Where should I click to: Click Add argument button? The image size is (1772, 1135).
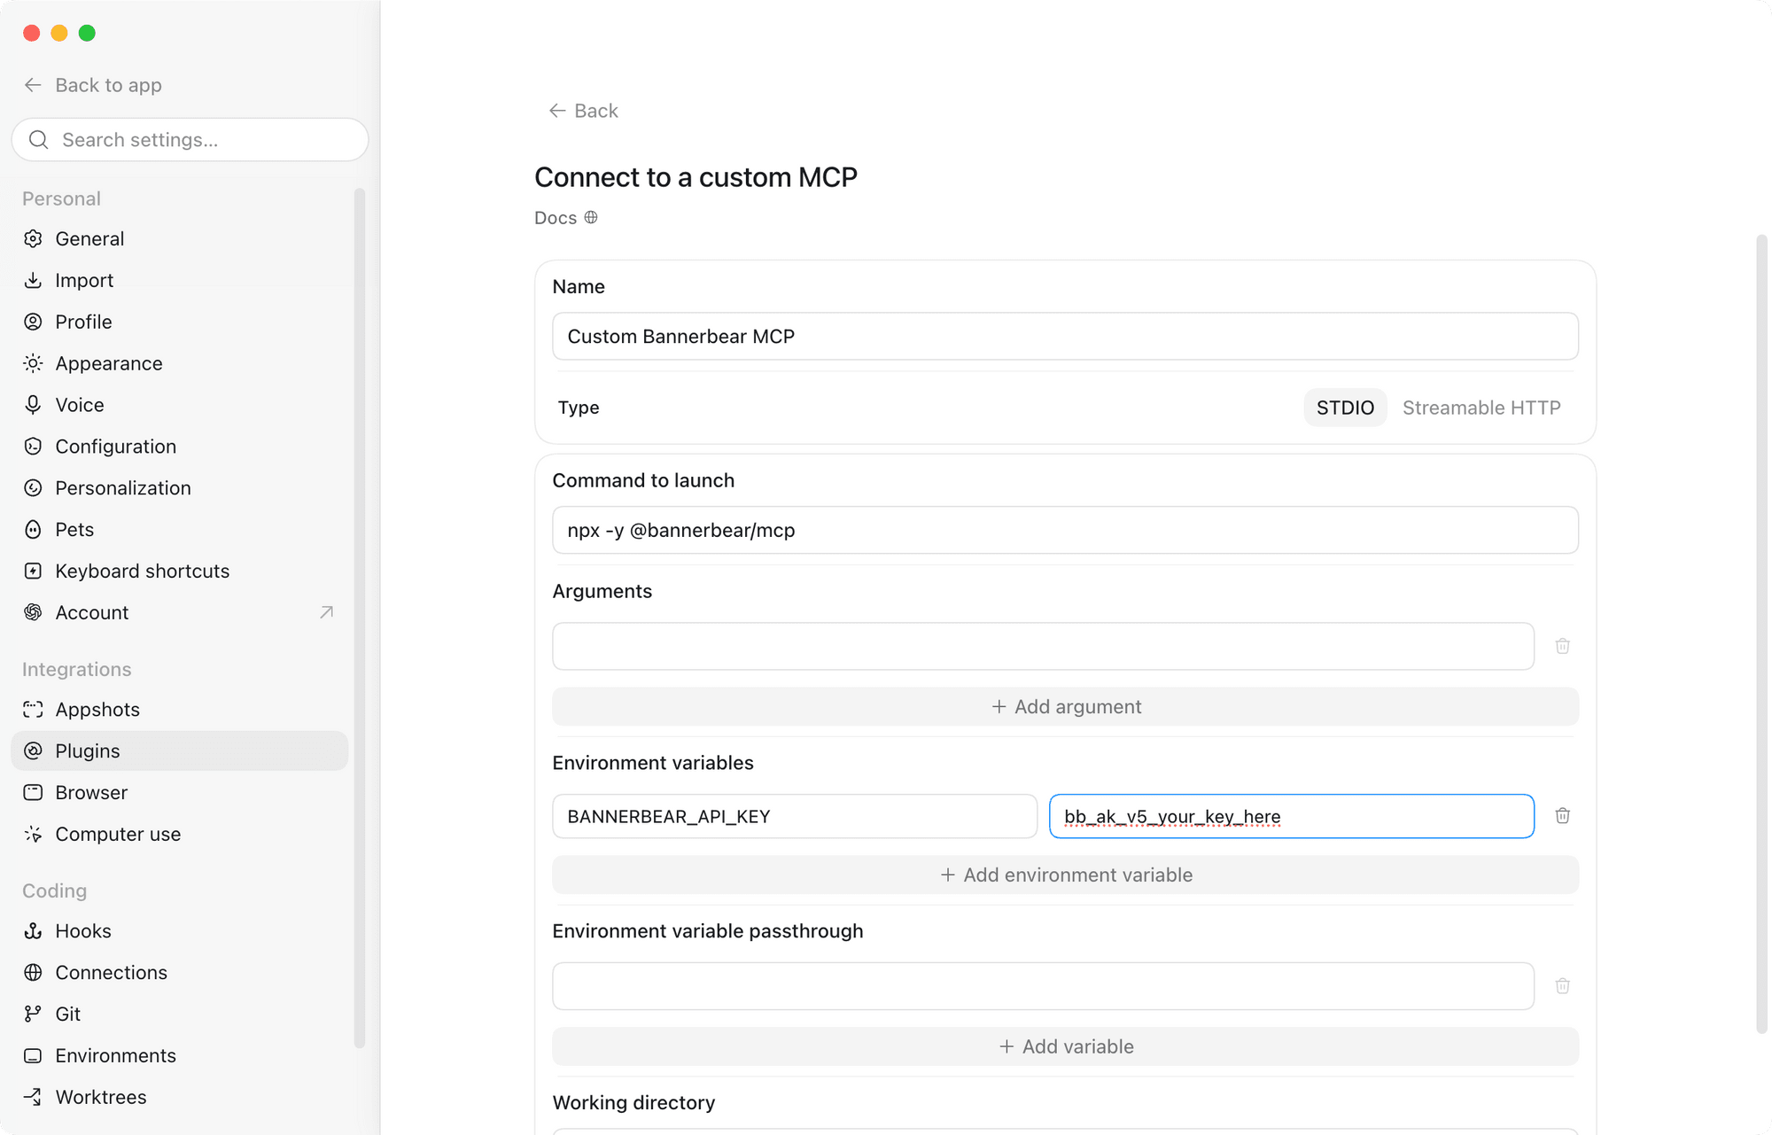pyautogui.click(x=1065, y=707)
